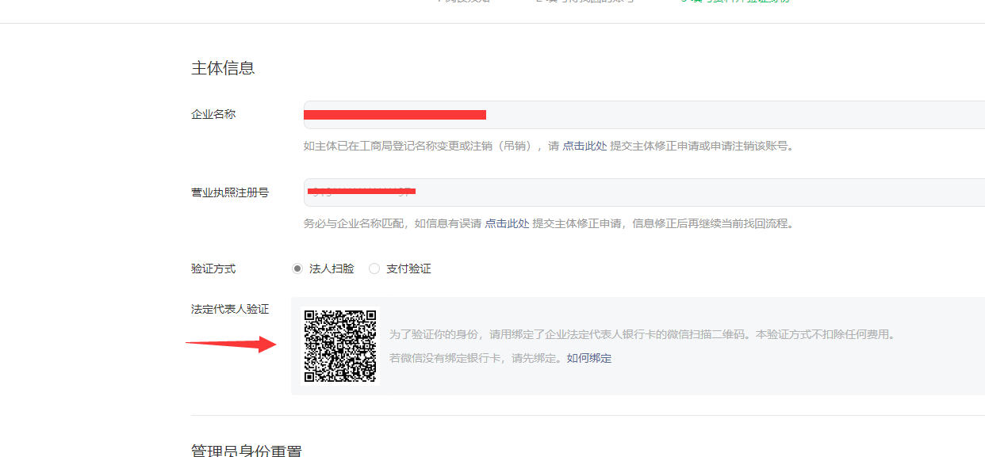Image resolution: width=985 pixels, height=457 pixels.
Task: Focus the 营业执照注册号 input field
Action: click(644, 192)
